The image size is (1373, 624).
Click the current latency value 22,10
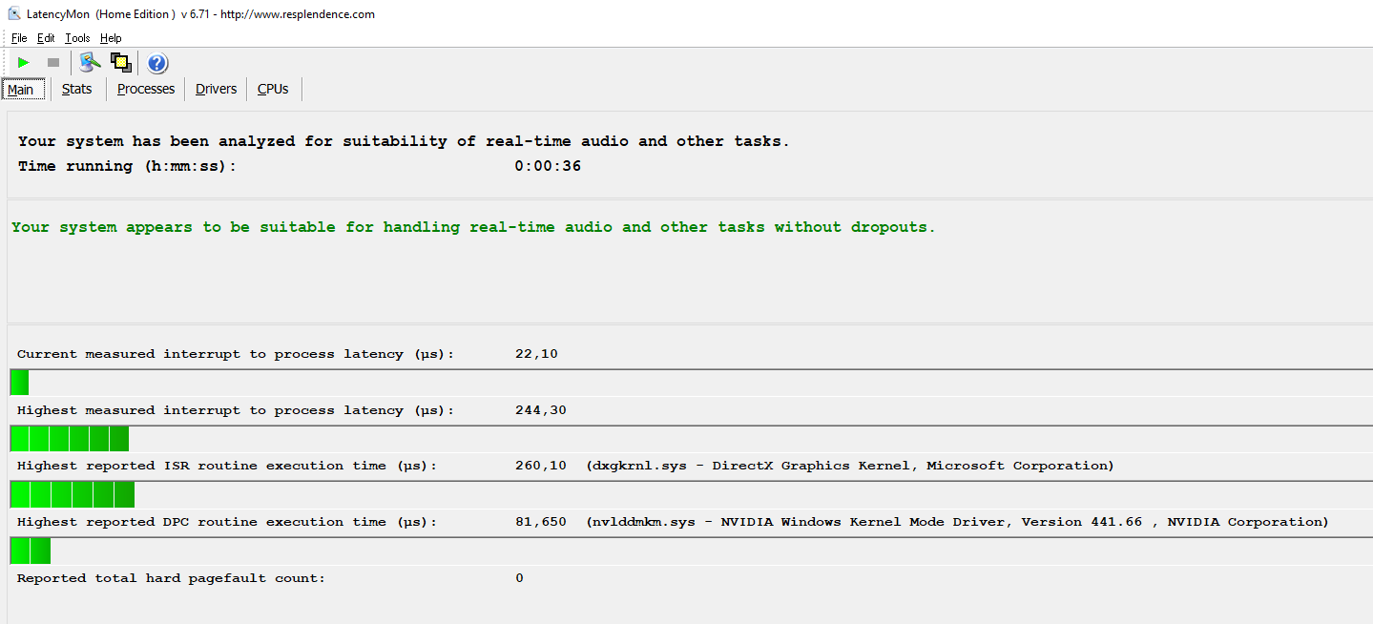536,354
